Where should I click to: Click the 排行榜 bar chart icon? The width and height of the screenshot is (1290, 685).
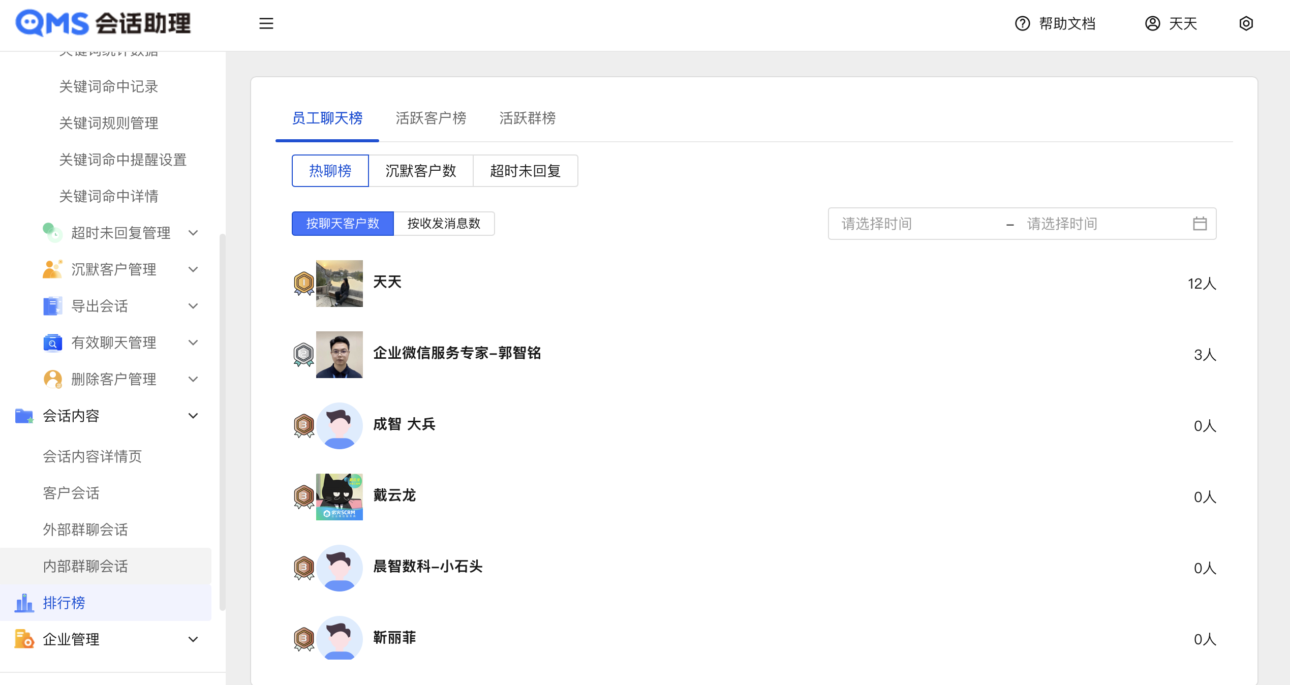click(x=24, y=603)
